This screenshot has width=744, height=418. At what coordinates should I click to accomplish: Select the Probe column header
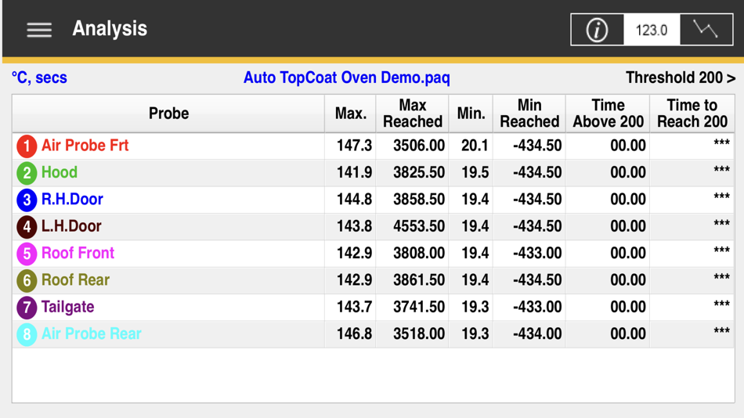pos(168,114)
